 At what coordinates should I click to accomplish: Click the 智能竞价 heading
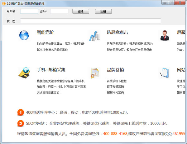pyautogui.click(x=45, y=32)
